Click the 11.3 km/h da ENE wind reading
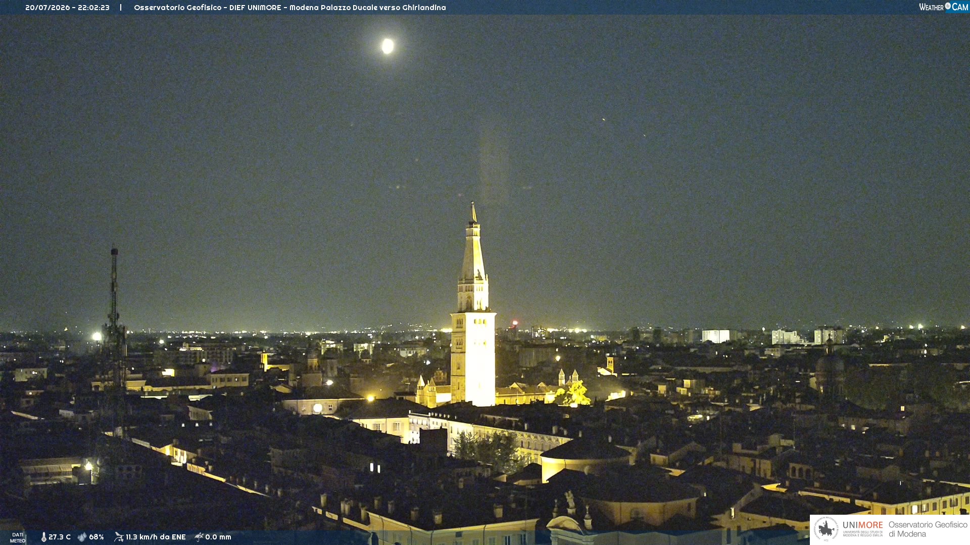Screen dimensions: 970x545 (x=156, y=537)
